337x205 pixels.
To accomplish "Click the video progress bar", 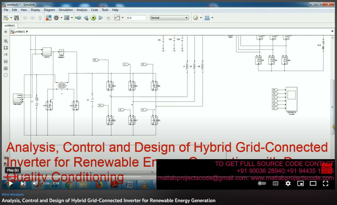I will coord(78,176).
